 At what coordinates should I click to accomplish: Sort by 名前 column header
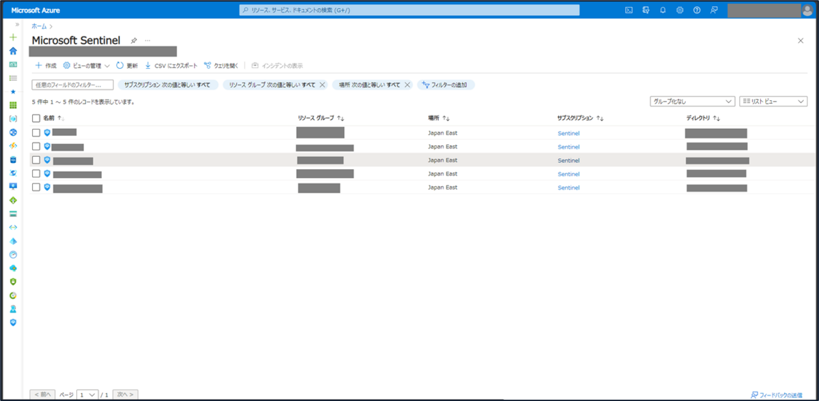click(x=54, y=118)
